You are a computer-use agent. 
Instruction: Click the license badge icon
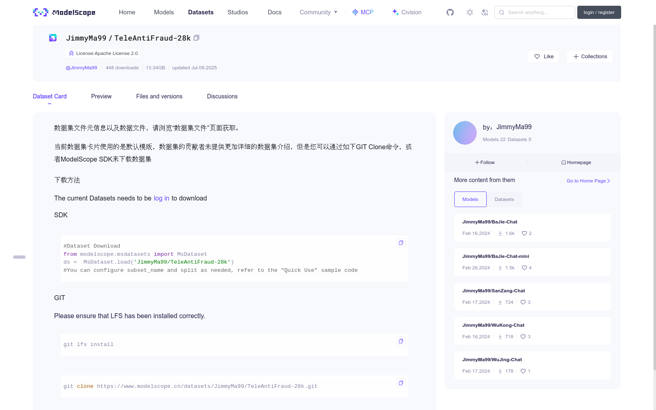71,53
